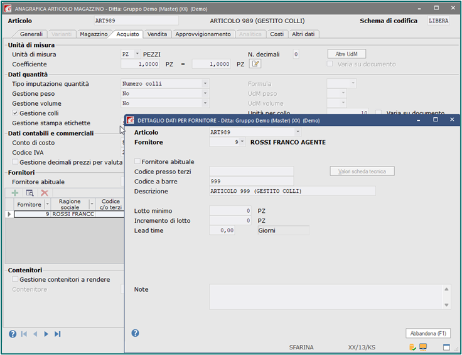
Task: Open the Unità di misura PZ dropdown
Action: (x=137, y=54)
